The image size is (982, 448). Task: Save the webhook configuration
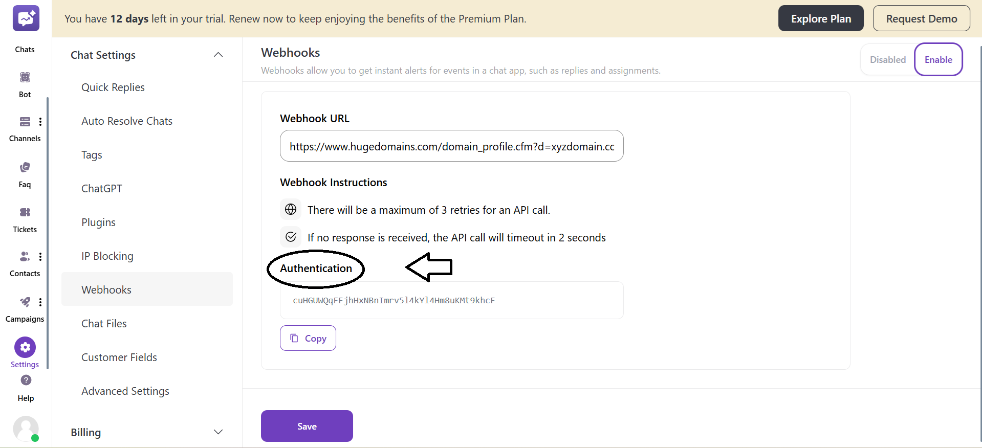pyautogui.click(x=307, y=425)
